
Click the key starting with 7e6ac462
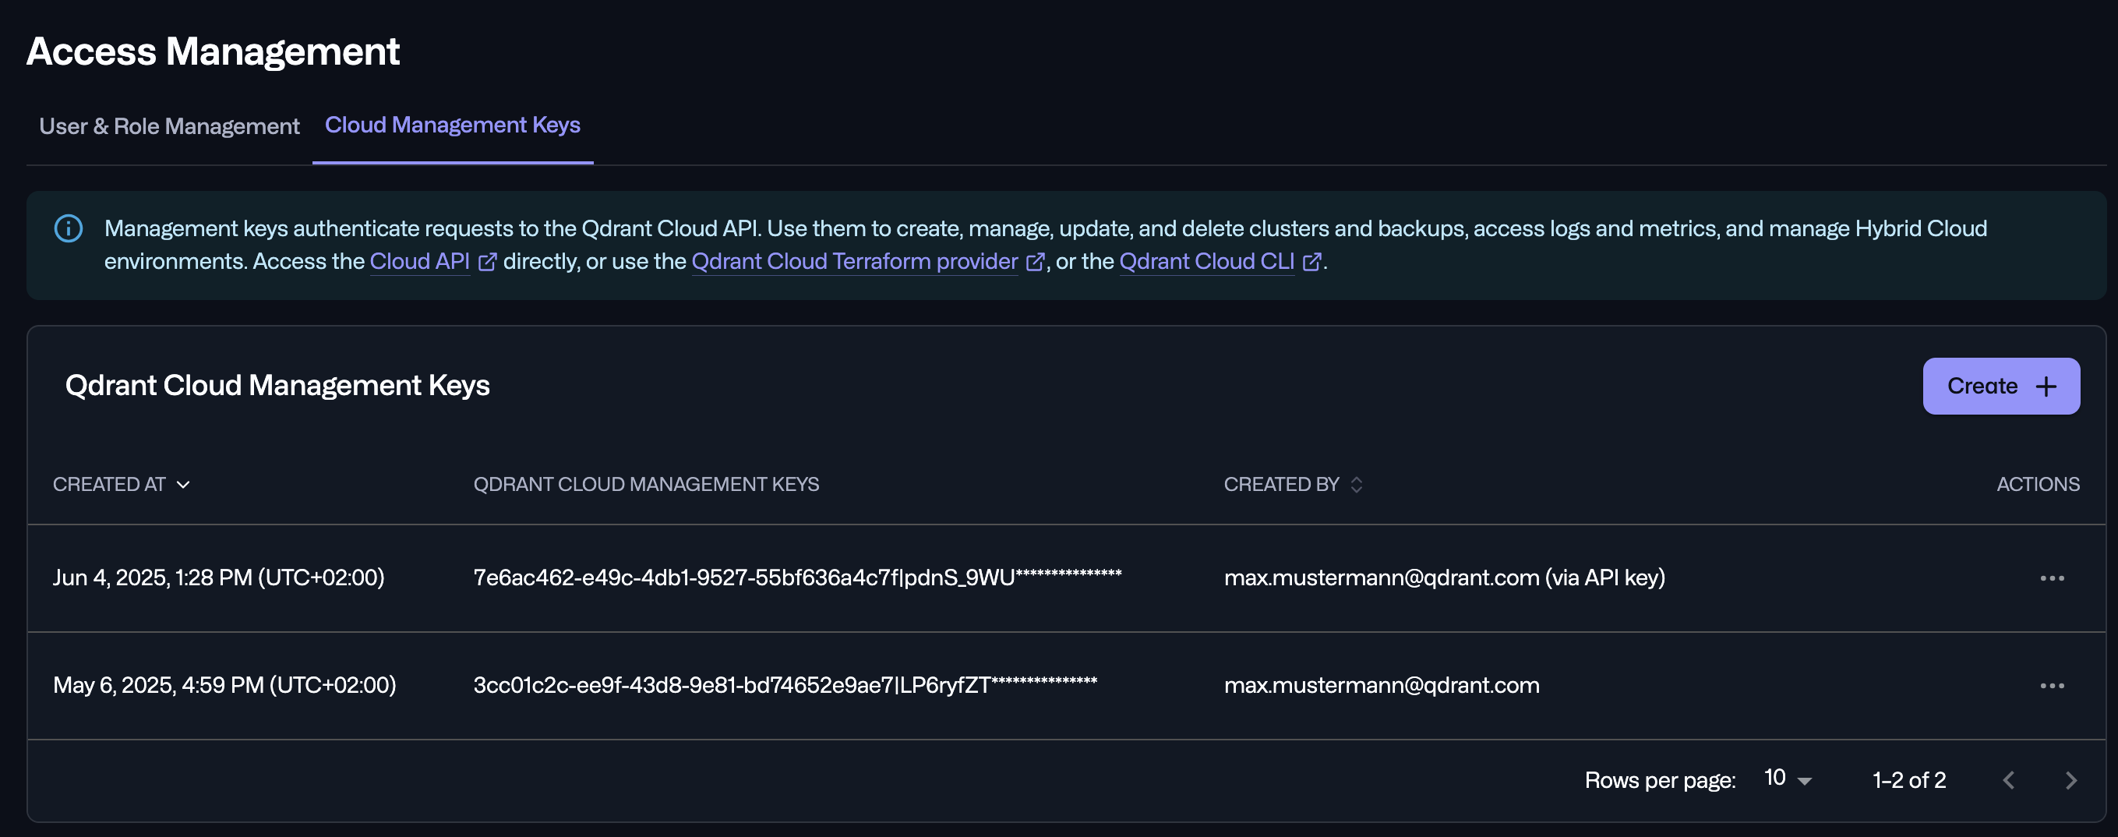click(x=796, y=577)
